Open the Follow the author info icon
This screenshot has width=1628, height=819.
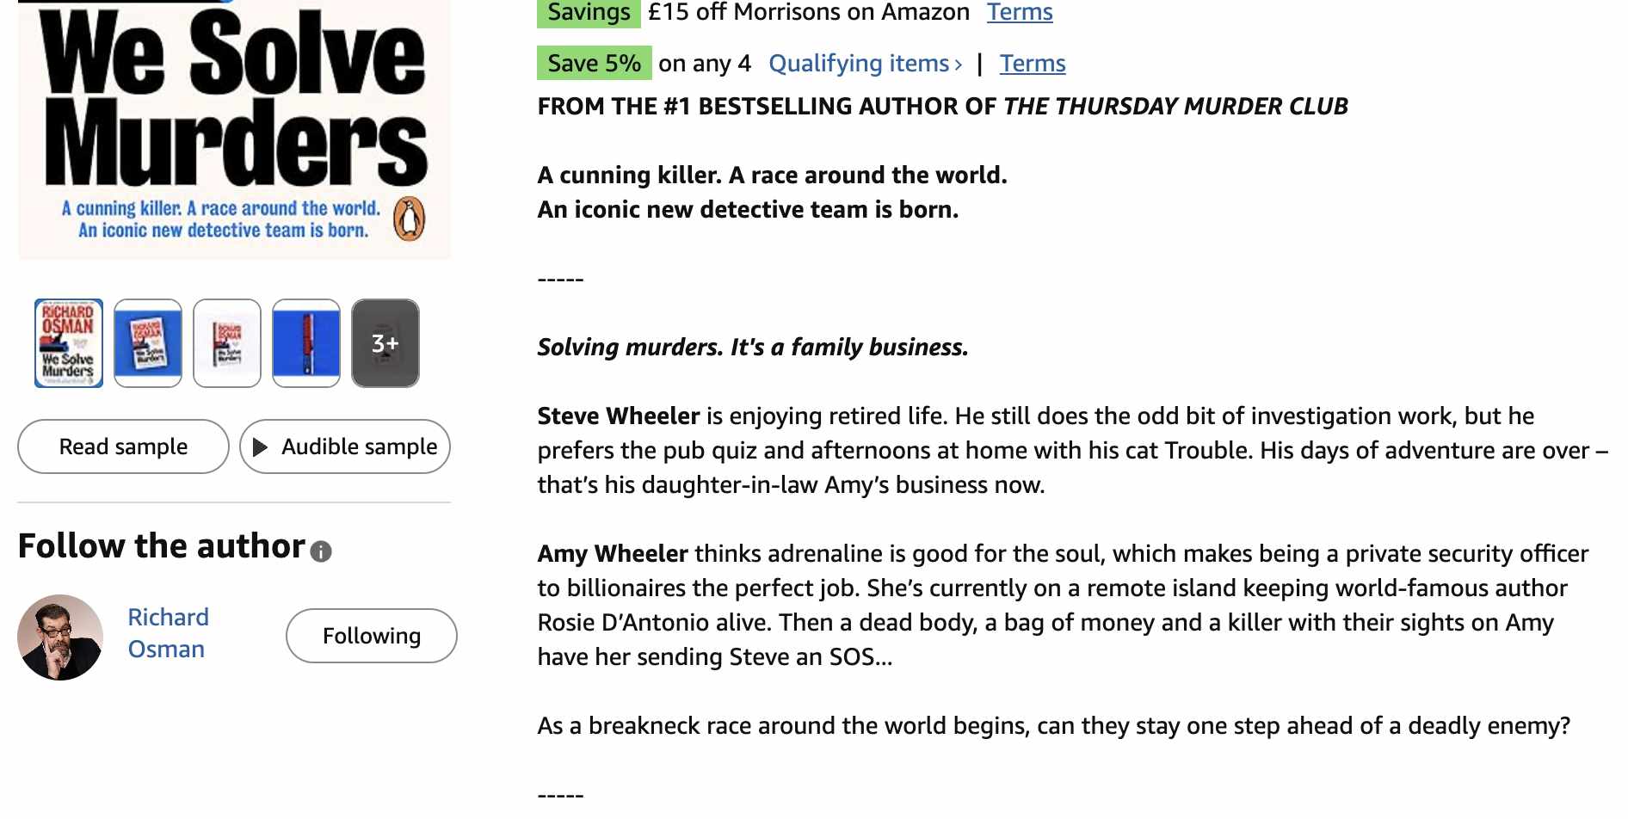pos(321,551)
